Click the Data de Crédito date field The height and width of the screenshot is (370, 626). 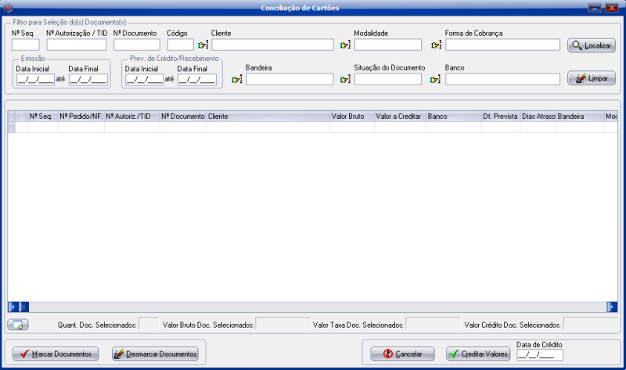point(540,354)
